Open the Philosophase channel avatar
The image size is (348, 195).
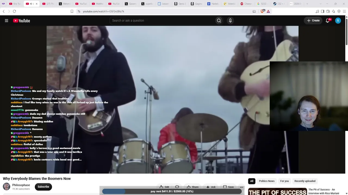7,187
